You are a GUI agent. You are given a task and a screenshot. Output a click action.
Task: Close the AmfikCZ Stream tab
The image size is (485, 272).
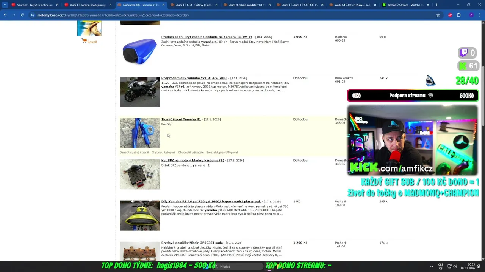428,5
